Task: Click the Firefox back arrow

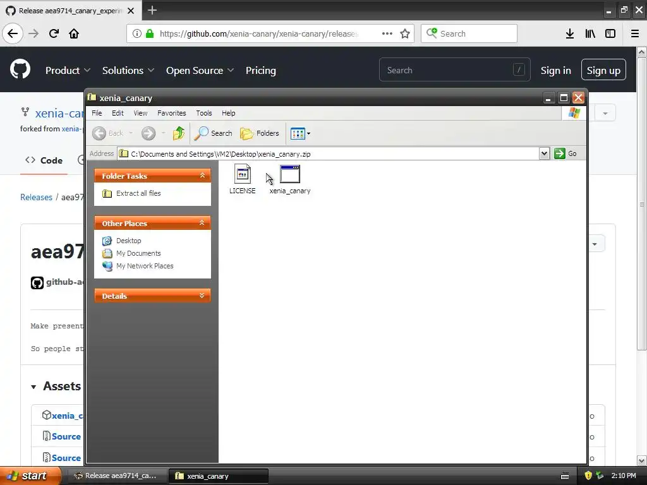Action: click(x=13, y=33)
